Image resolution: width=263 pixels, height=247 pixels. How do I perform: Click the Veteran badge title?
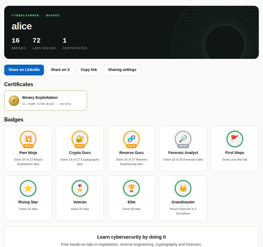80,202
